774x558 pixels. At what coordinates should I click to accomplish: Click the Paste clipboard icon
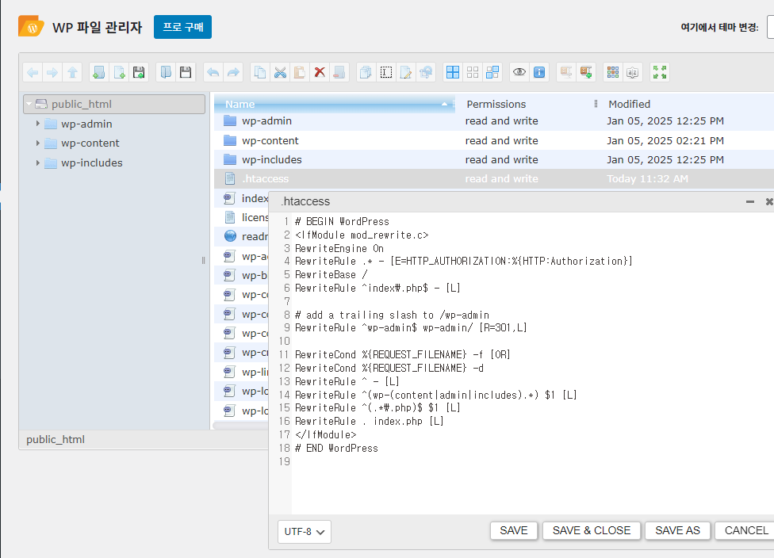coord(300,73)
